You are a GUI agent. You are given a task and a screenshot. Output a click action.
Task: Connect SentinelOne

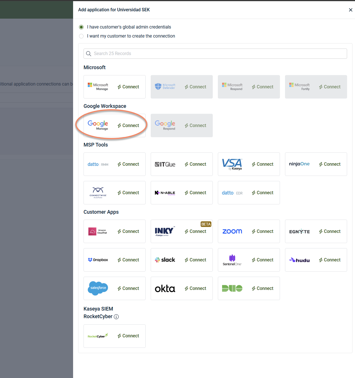point(263,260)
